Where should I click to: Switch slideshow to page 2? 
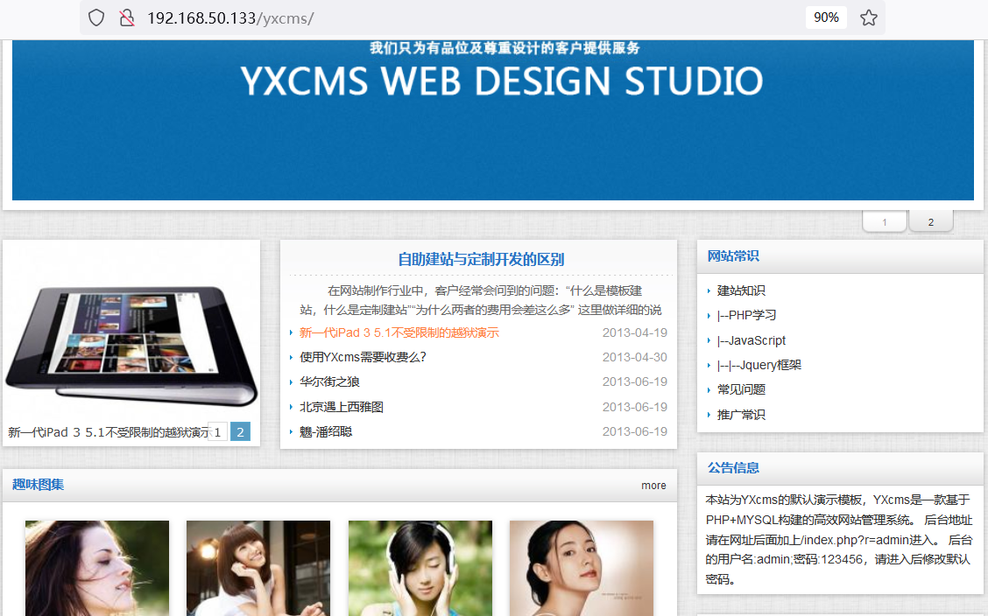click(239, 431)
